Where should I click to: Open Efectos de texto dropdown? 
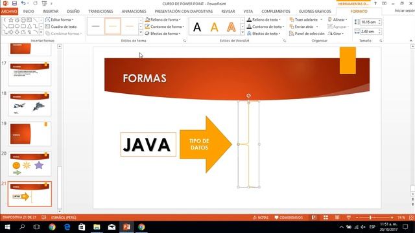tap(264, 34)
